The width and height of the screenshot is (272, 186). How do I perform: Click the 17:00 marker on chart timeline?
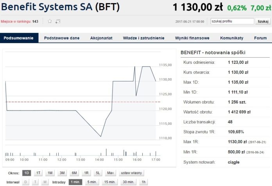point(156,160)
